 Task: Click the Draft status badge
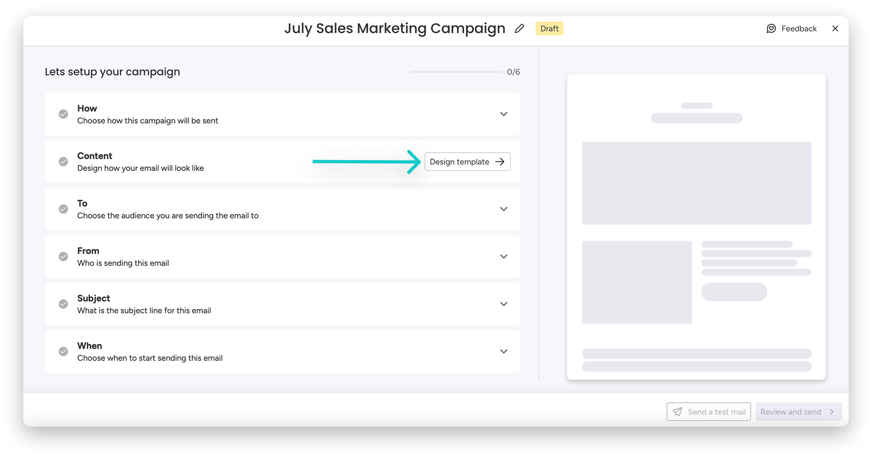tap(549, 28)
